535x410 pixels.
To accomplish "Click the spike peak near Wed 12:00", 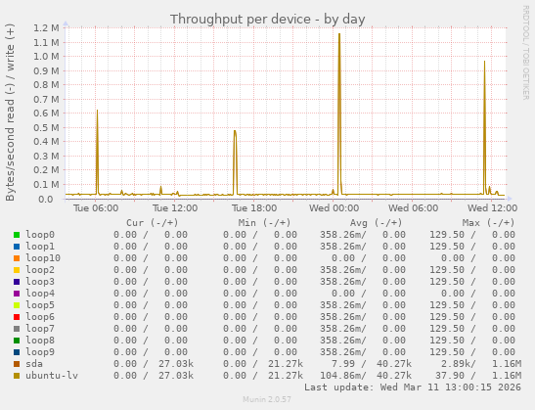I will (x=484, y=62).
